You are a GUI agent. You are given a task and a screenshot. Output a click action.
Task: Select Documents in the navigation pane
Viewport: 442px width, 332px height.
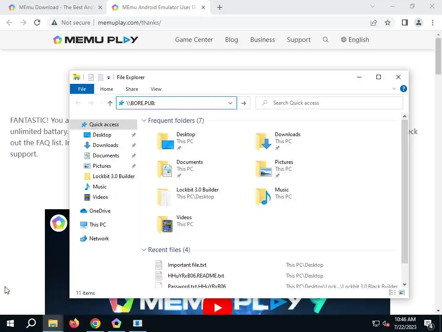click(x=106, y=156)
